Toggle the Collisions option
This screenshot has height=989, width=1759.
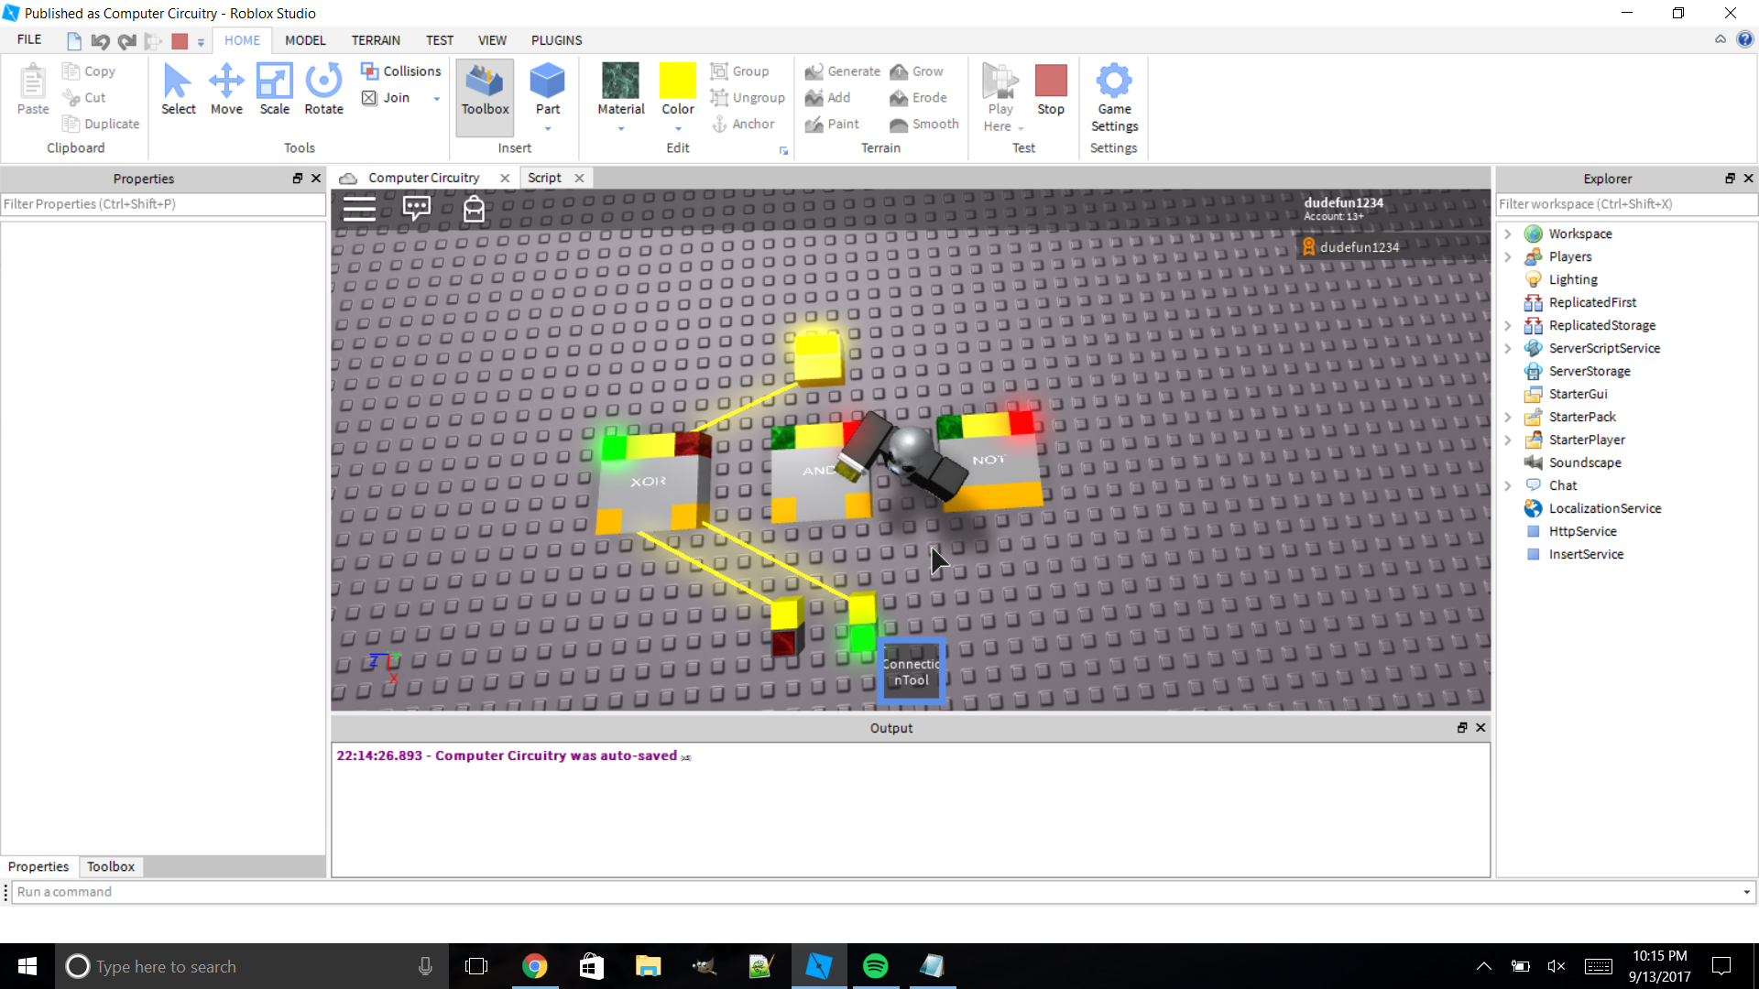click(400, 71)
